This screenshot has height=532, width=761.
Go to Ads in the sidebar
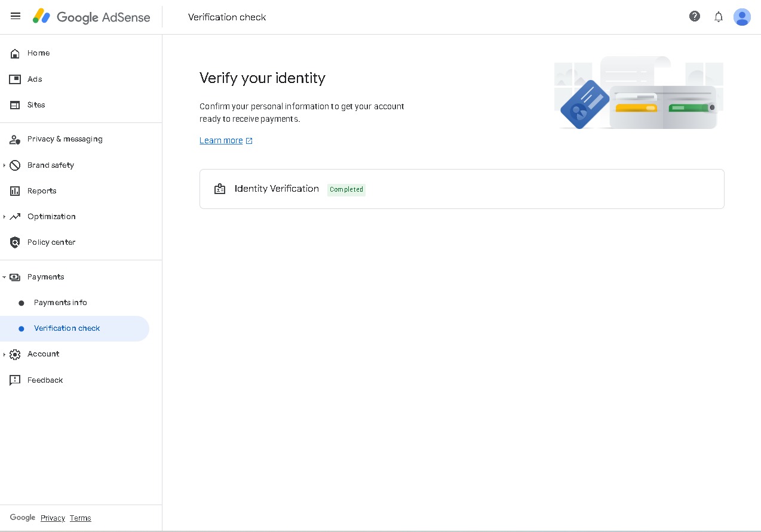(35, 79)
